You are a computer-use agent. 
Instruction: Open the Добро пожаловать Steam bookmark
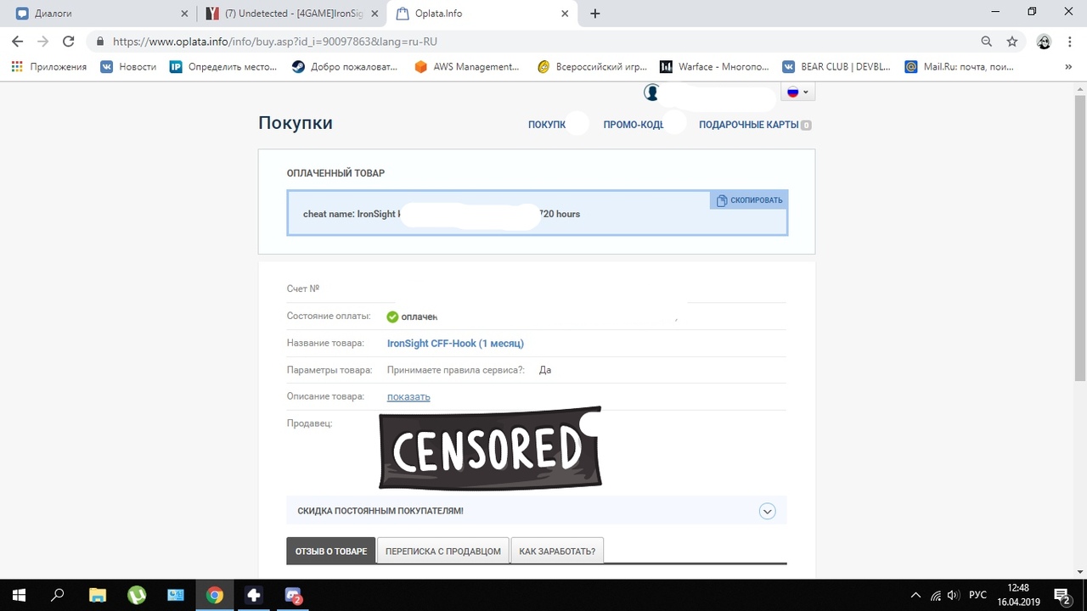click(345, 67)
